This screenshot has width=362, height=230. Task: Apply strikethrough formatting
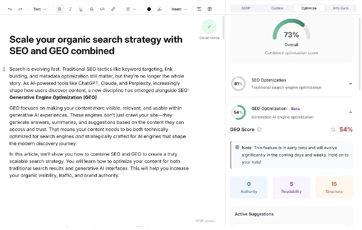click(91, 9)
